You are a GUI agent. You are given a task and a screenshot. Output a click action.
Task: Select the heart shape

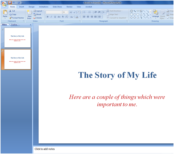coord(138,11)
